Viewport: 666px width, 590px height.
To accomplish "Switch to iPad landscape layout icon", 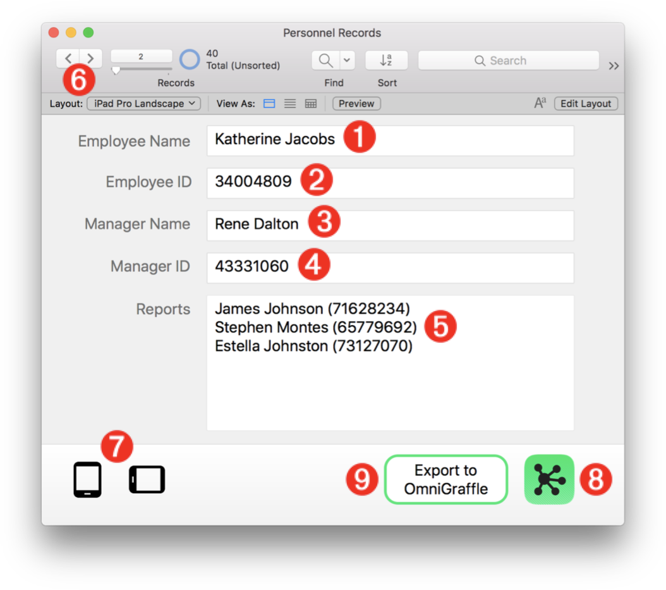I will [x=147, y=479].
